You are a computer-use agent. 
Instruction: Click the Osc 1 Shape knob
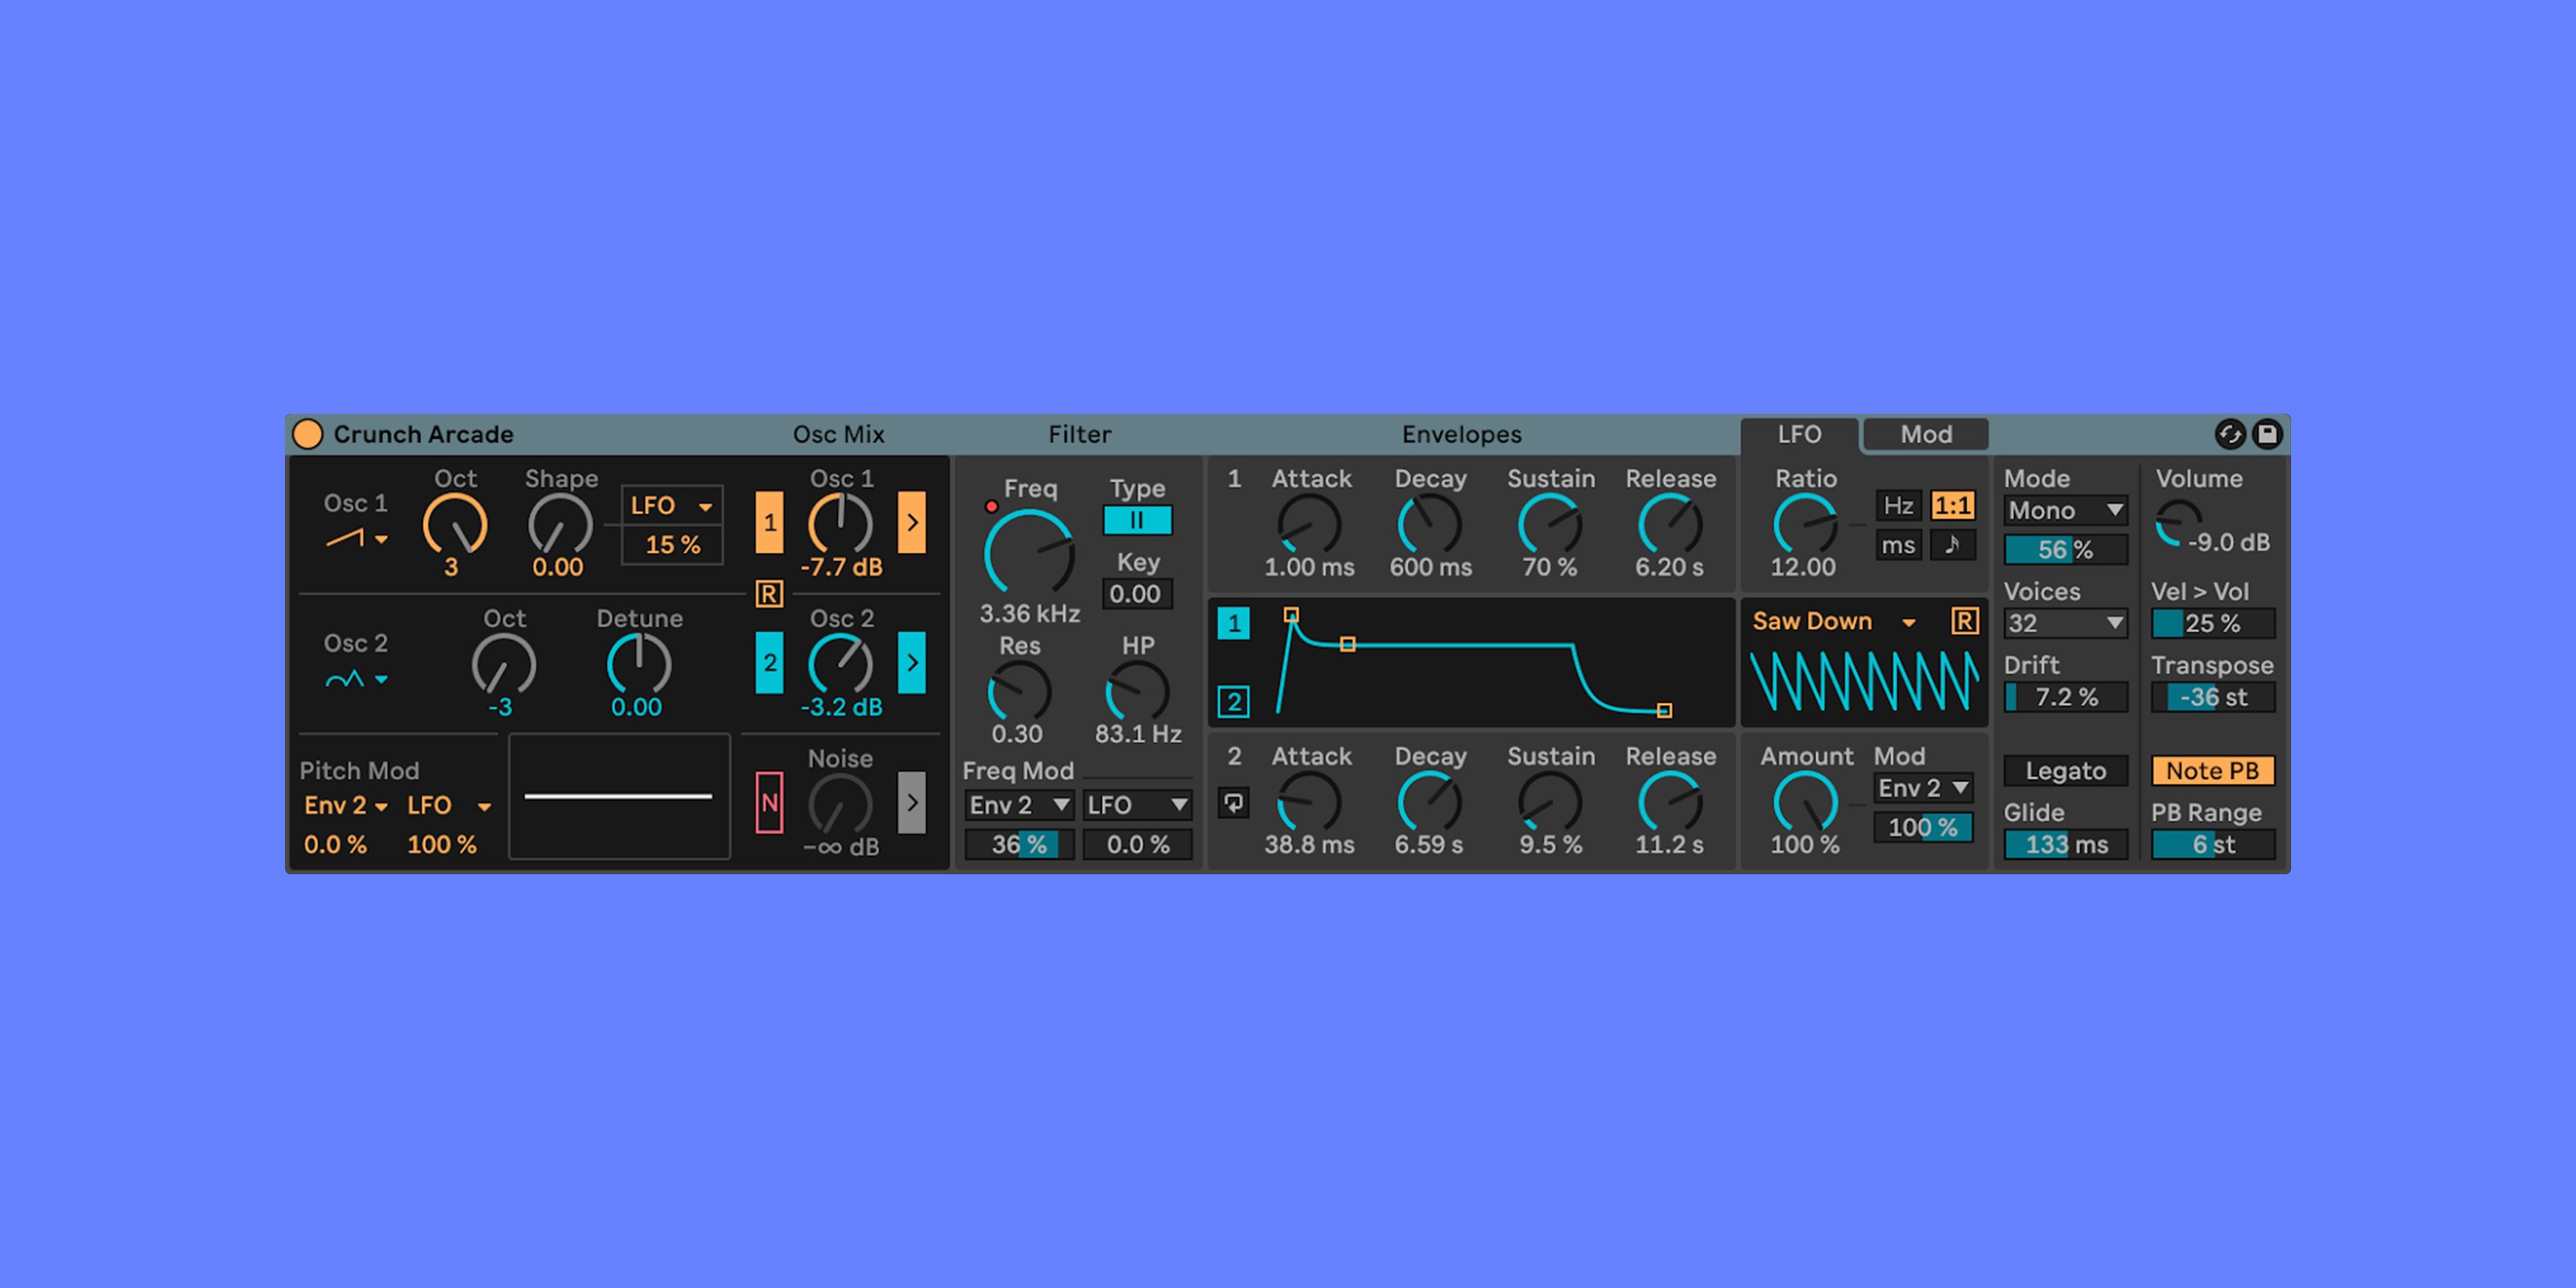(x=560, y=525)
